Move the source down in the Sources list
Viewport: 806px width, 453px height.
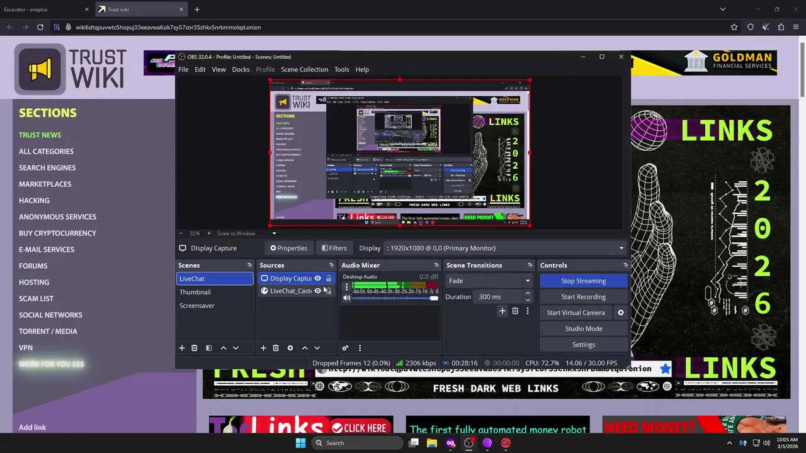(x=317, y=348)
